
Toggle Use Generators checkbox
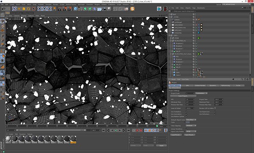click(186, 114)
